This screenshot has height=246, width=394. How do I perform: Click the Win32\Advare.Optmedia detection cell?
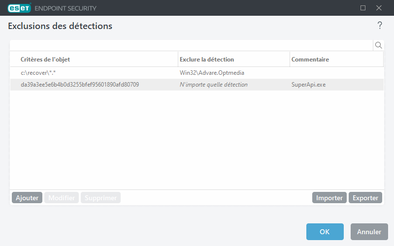pos(212,73)
